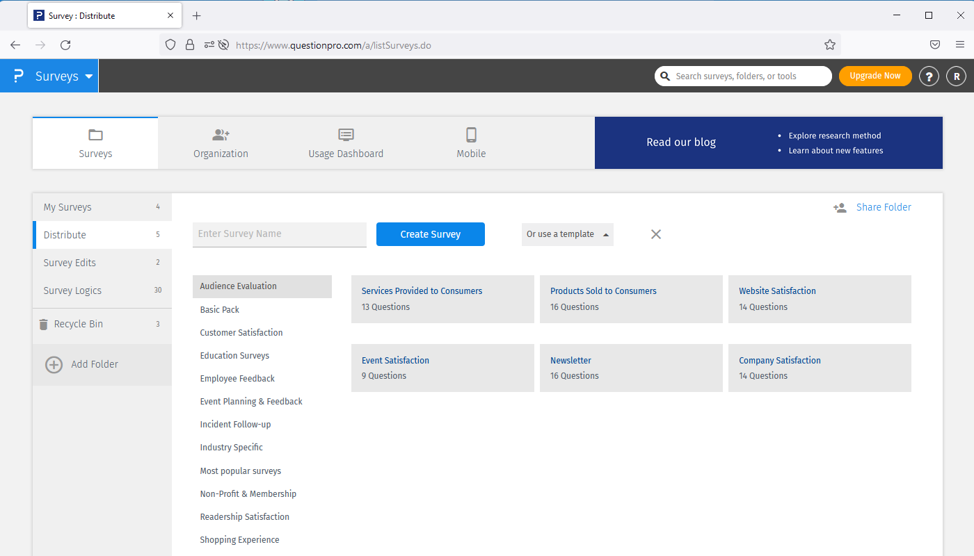
Task: Reload the page in browser
Action: pyautogui.click(x=65, y=45)
